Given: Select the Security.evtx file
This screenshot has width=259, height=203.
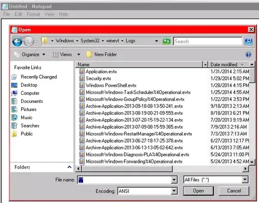Looking at the screenshot, I should coord(95,79).
